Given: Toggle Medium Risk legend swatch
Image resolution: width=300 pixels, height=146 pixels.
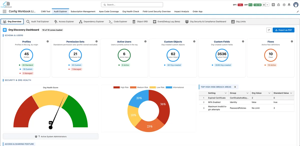Looking at the screenshot, I should pos(133,87).
